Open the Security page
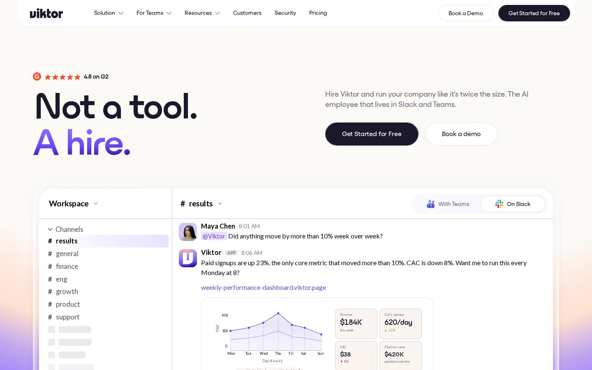Screen dimensions: 592x370 [285, 13]
